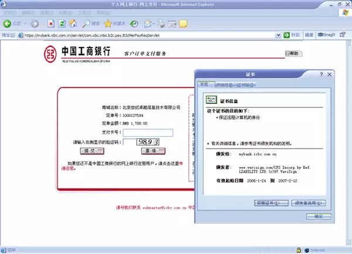
Task: Click the webmaster@icbc.com.cn email link
Action: click(164, 208)
